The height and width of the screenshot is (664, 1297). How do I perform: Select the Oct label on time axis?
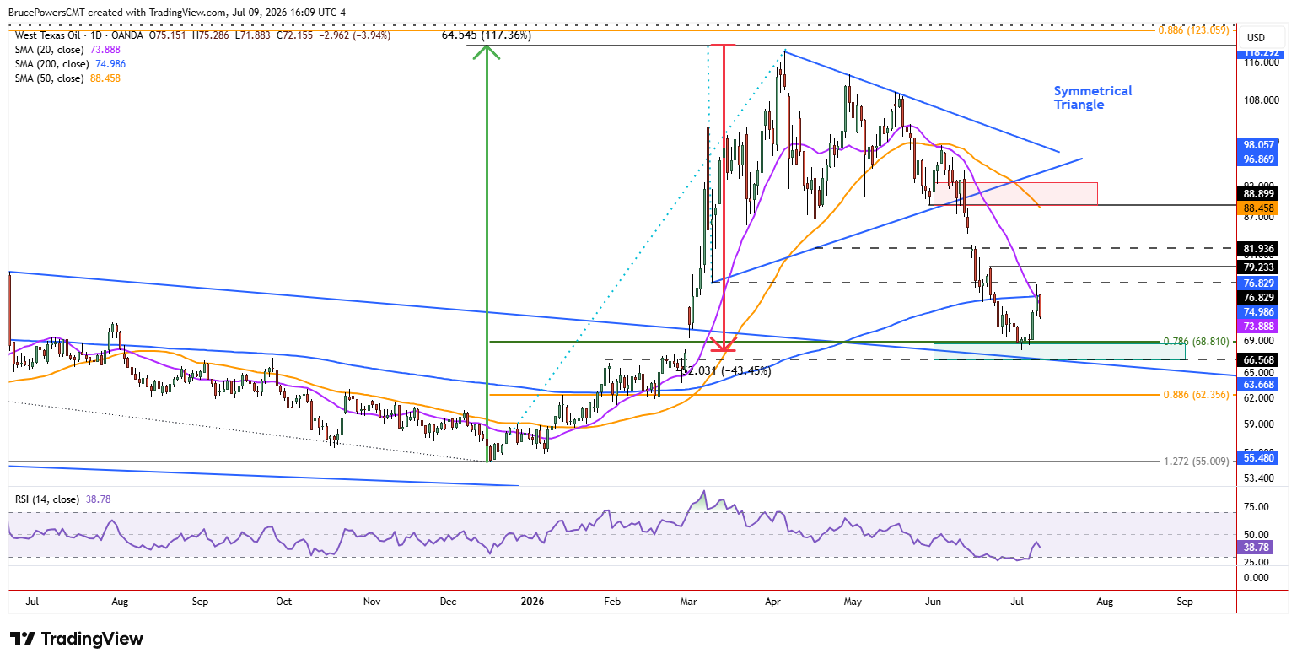point(283,602)
